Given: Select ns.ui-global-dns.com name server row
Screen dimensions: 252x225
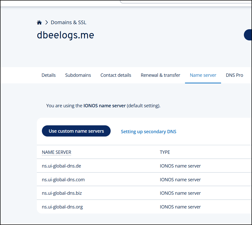Looking at the screenshot, I should pos(63,180).
